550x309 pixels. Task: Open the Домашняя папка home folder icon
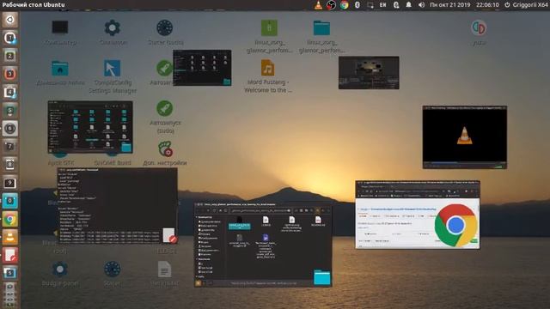(60, 72)
